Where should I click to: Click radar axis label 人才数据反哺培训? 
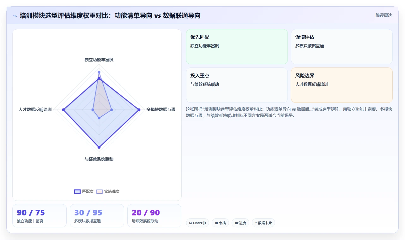35,109
